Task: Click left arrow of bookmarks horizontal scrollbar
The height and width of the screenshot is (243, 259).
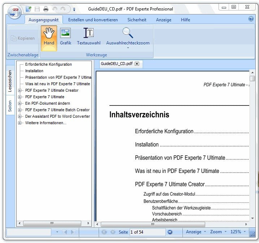Action: [x=20, y=224]
